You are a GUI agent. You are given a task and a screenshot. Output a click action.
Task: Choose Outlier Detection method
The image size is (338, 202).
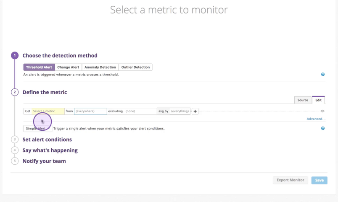tap(135, 67)
